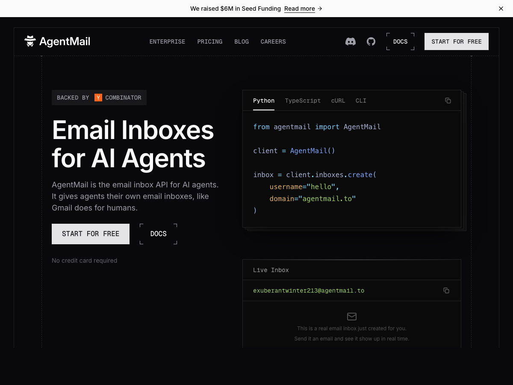Click the envelope icon in Live Inbox
Screen dimensions: 513x385
[352, 317]
